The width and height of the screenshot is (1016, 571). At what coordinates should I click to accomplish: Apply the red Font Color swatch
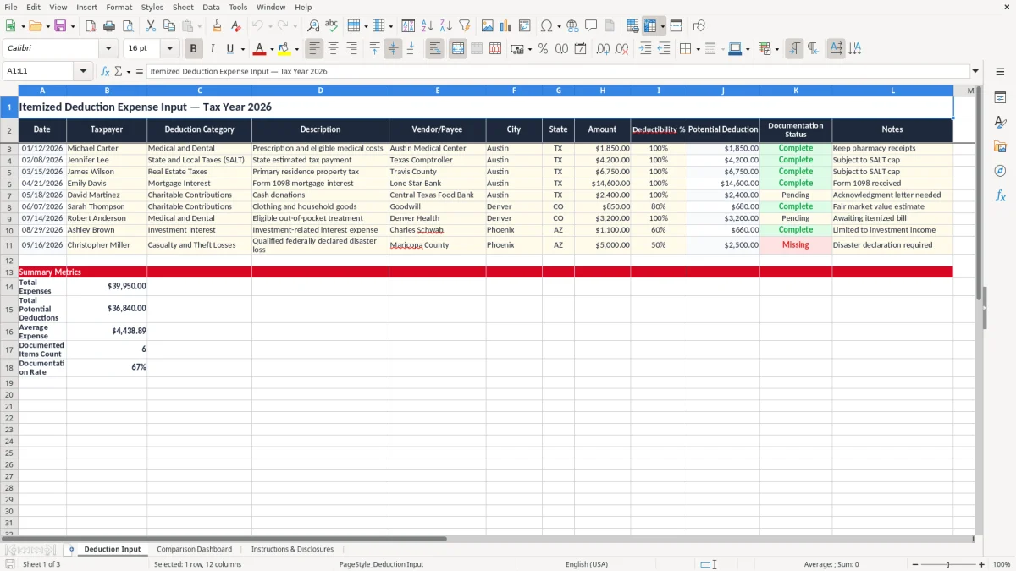(260, 49)
